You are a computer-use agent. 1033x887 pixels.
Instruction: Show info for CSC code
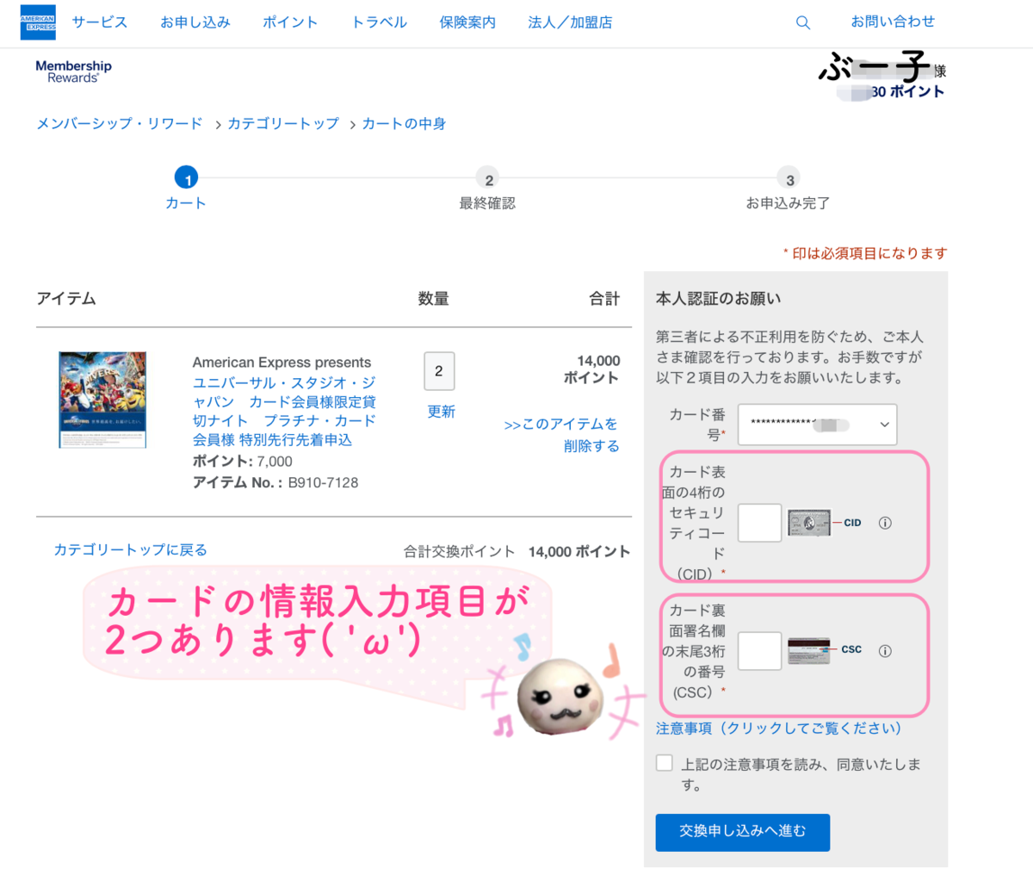885,651
